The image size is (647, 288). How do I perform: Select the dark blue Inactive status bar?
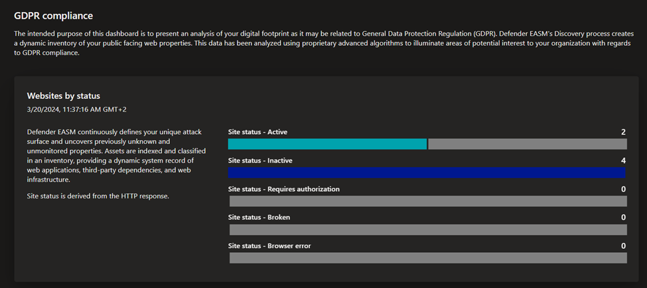427,173
